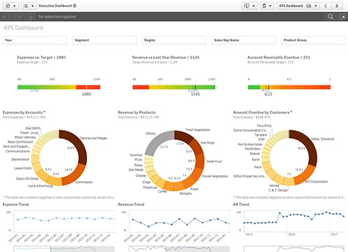Image resolution: width=348 pixels, height=252 pixels.
Task: Click the selections tool icon in dark bar
Action: pyautogui.click(x=342, y=17)
